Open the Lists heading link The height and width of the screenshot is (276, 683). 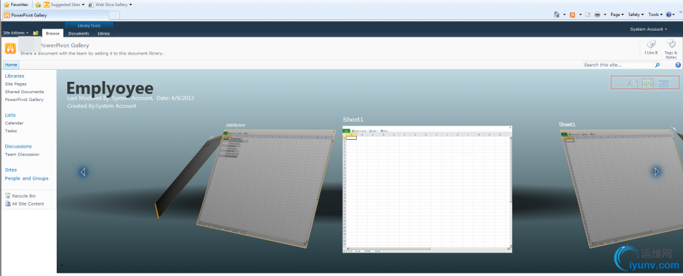click(x=10, y=115)
